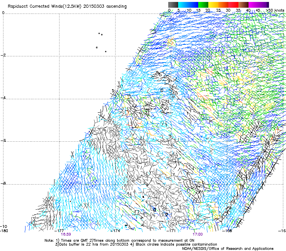Click the legend label 25
Viewport: 286px width, 251px height.
coord(218,10)
